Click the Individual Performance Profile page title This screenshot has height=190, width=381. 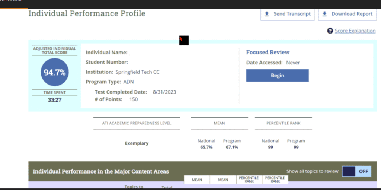coord(87,14)
